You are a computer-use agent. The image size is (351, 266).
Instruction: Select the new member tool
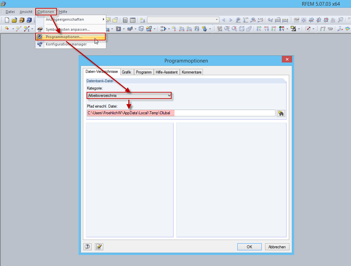coord(27,29)
